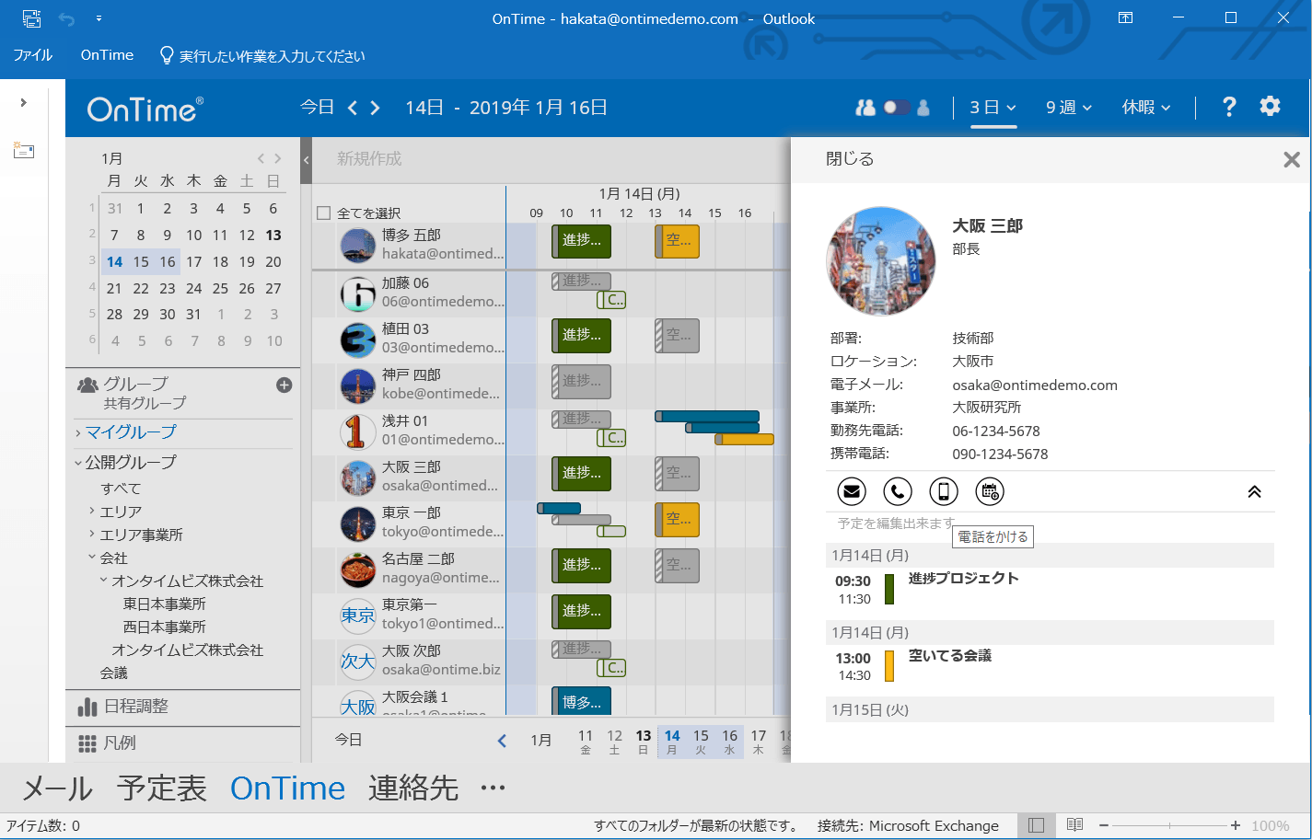Click the mobile phone icon

click(x=944, y=491)
